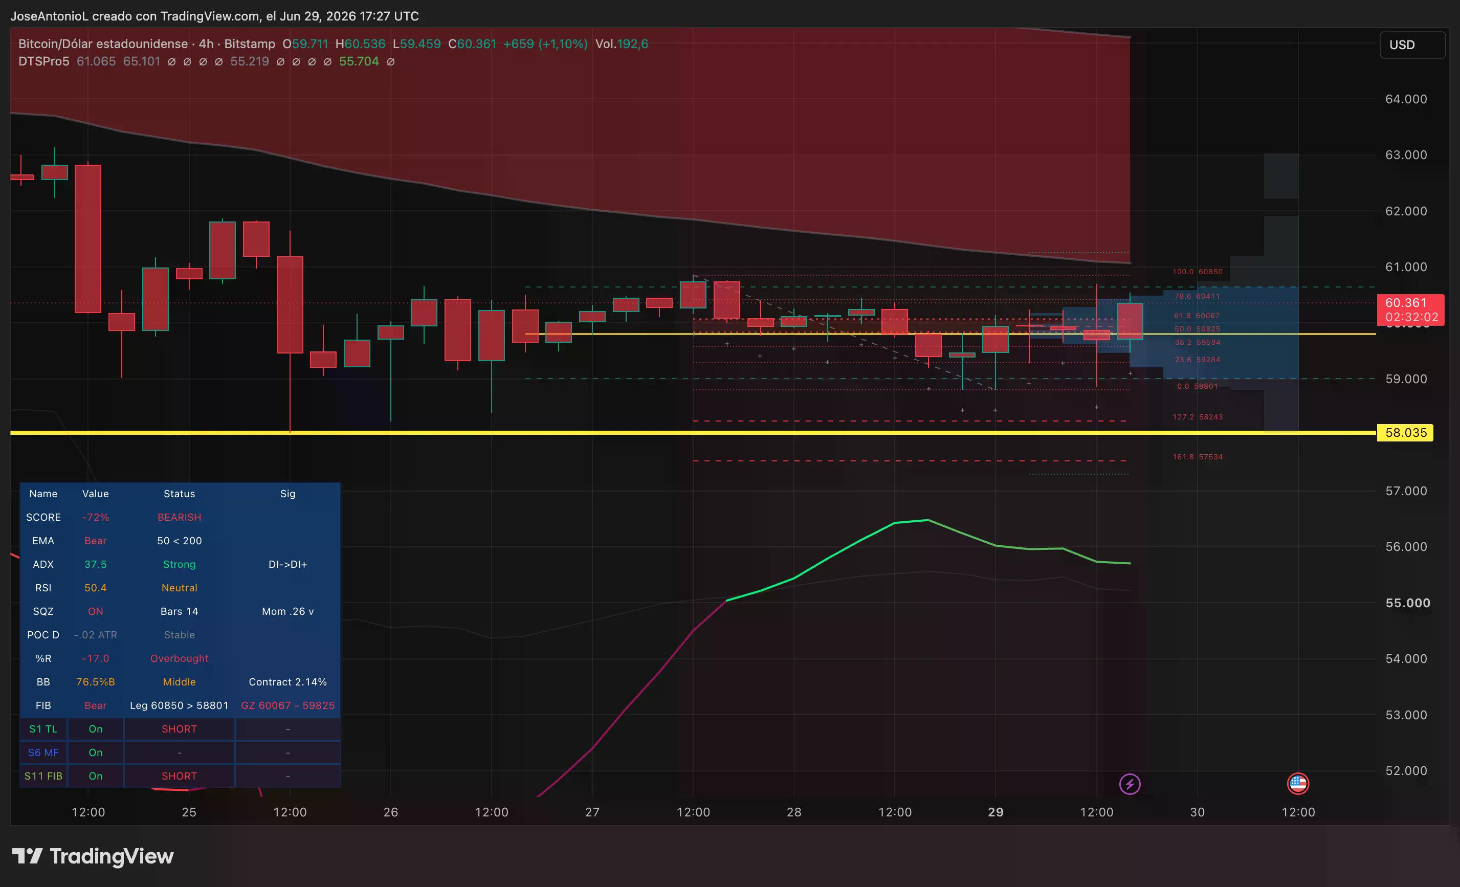Click the Fibonacci 50.0 59825 level label
The height and width of the screenshot is (887, 1460).
point(1197,329)
